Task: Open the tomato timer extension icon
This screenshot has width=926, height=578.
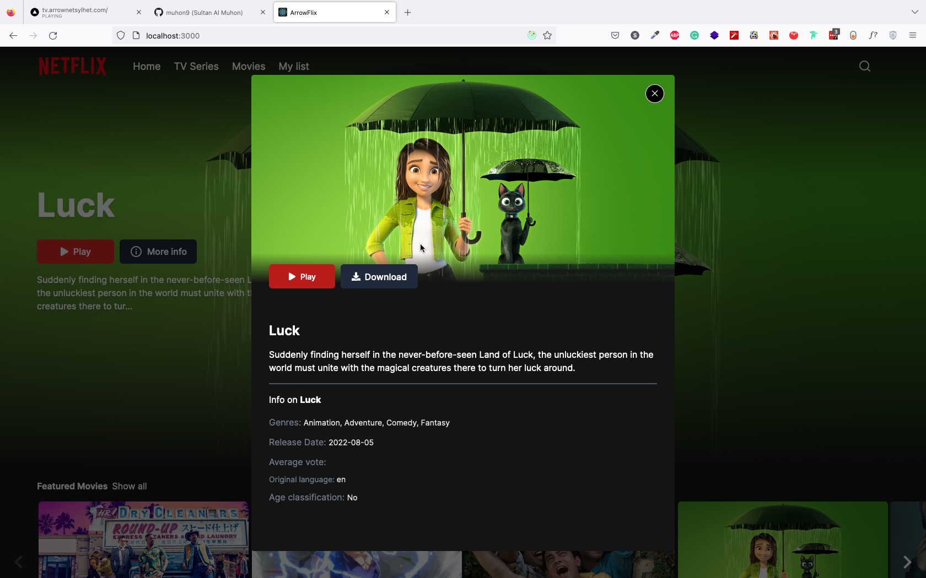Action: [794, 35]
